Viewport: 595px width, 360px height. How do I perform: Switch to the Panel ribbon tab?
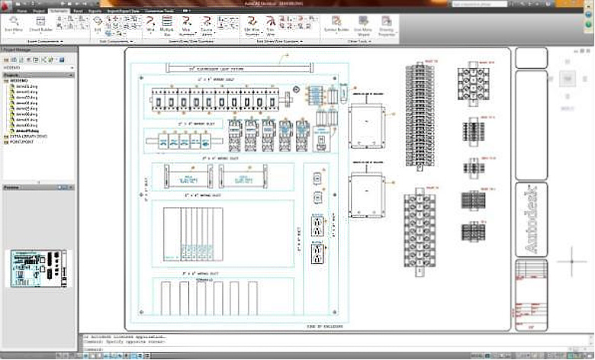pos(77,11)
